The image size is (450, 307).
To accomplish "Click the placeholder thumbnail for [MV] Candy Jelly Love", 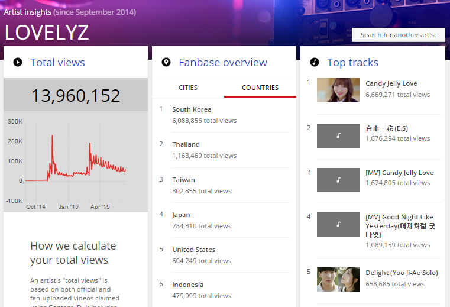I will [x=338, y=180].
